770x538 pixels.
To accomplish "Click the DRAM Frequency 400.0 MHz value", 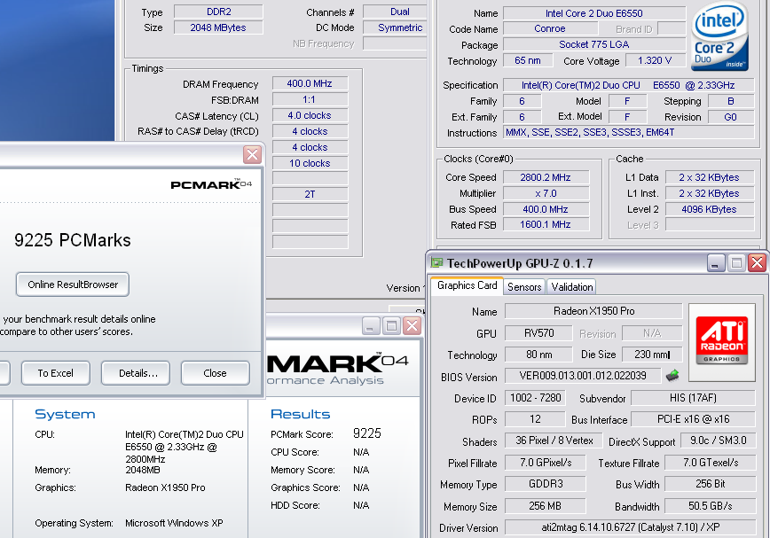I will pos(310,83).
